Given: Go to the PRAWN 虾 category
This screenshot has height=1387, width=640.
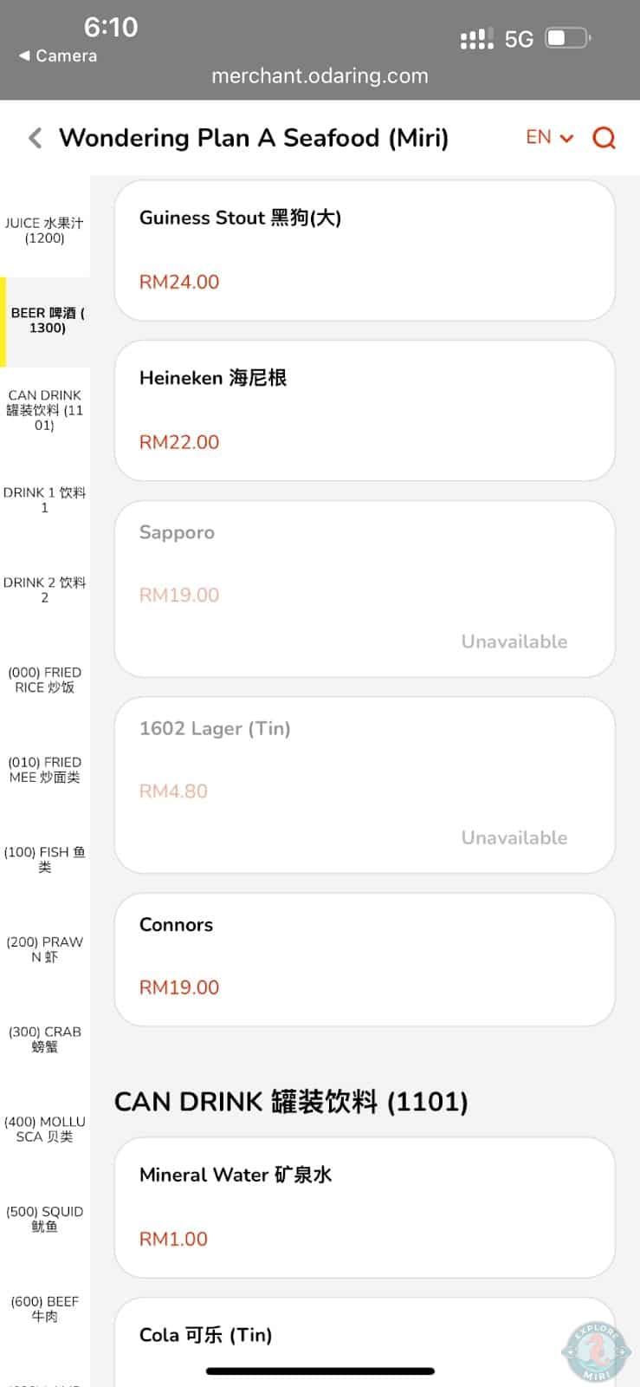Looking at the screenshot, I should point(45,949).
